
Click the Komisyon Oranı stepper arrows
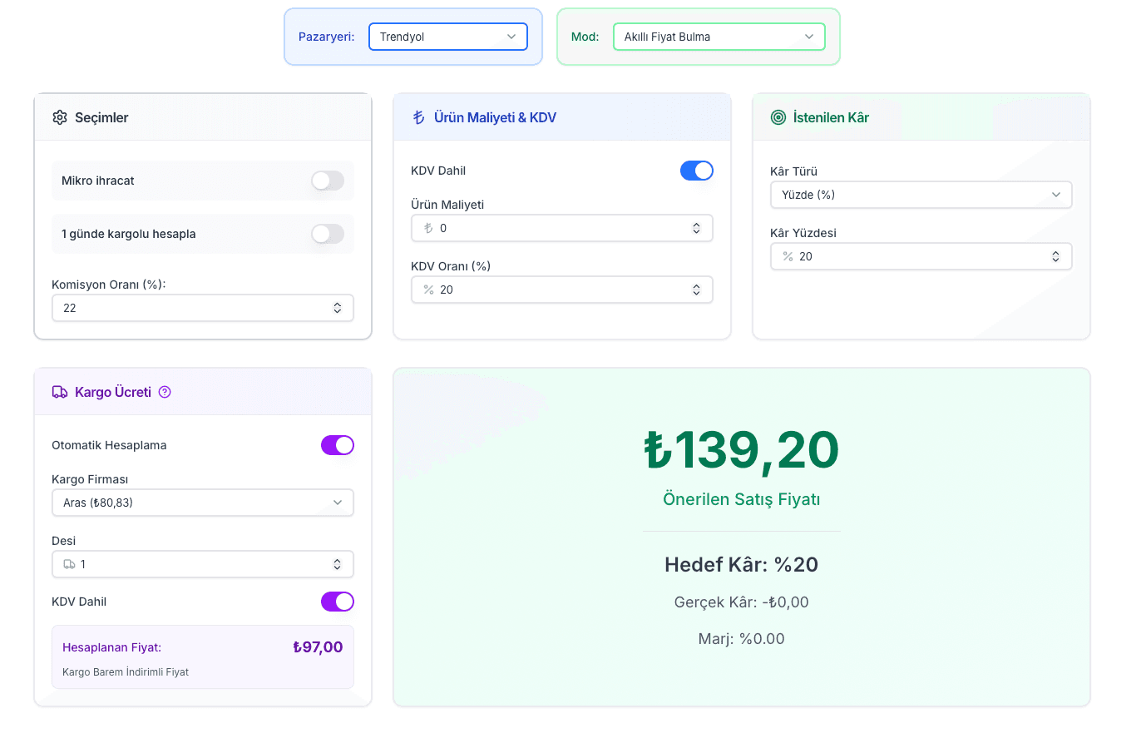click(338, 308)
